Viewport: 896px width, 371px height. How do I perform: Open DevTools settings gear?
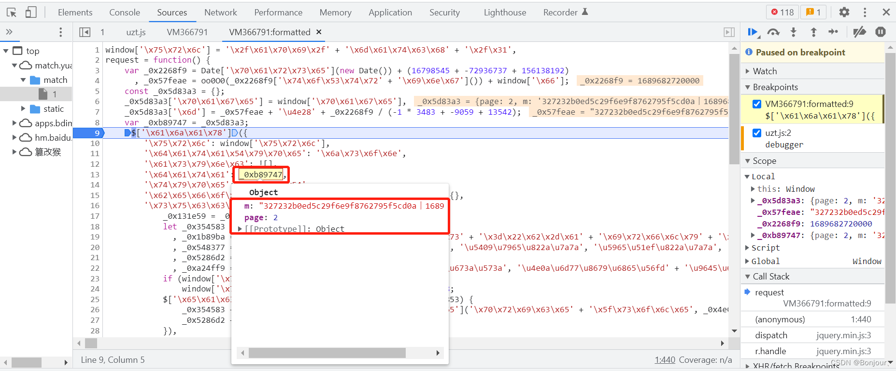click(x=844, y=12)
